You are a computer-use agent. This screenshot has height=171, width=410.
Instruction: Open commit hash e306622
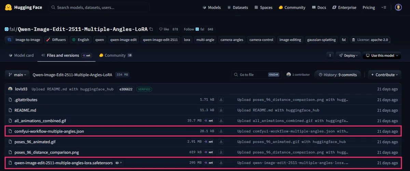click(x=125, y=89)
